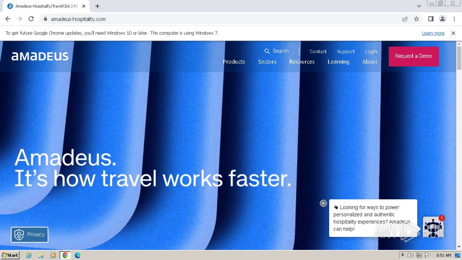The image size is (462, 260).
Task: Focus the address bar URL
Action: coord(78,19)
